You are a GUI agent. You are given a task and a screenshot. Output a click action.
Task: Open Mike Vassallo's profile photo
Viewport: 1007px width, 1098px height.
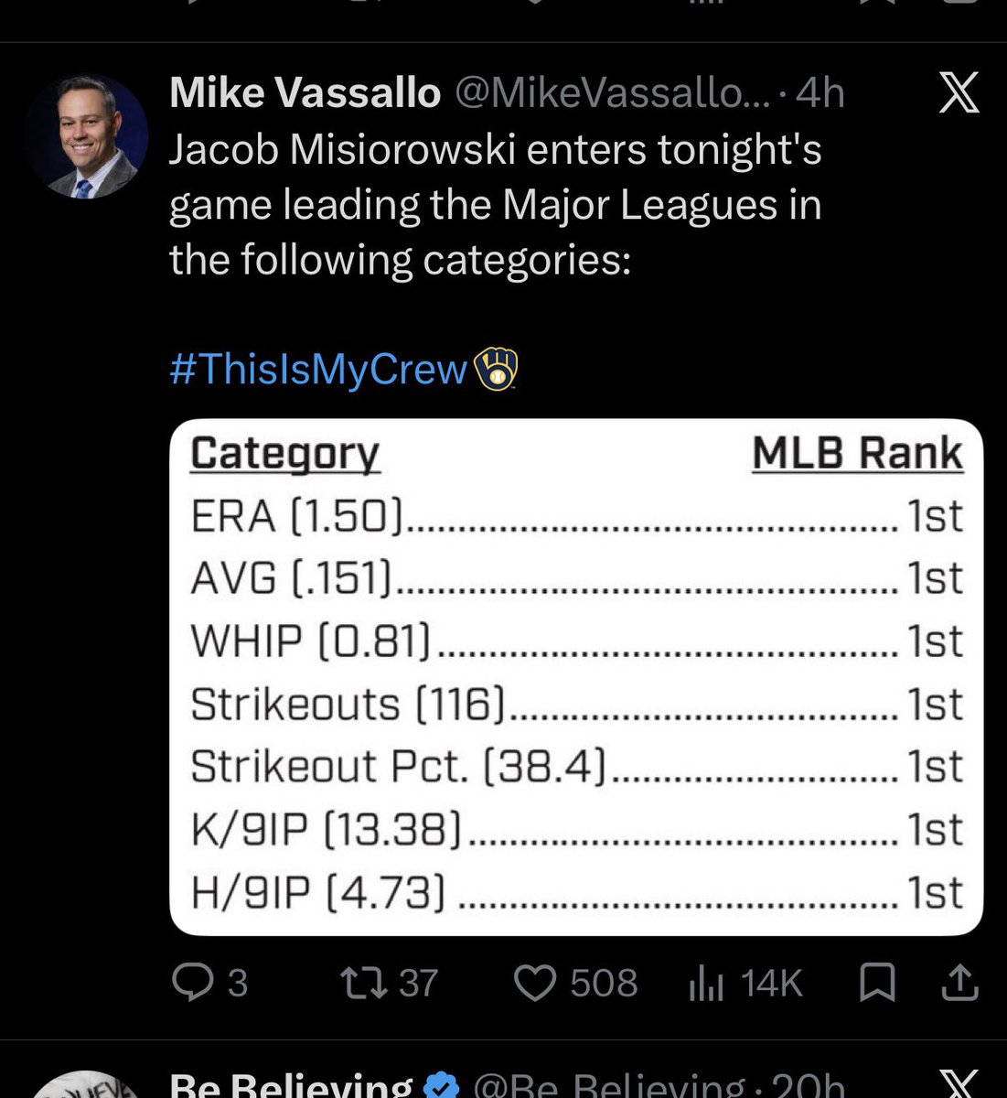[x=87, y=136]
